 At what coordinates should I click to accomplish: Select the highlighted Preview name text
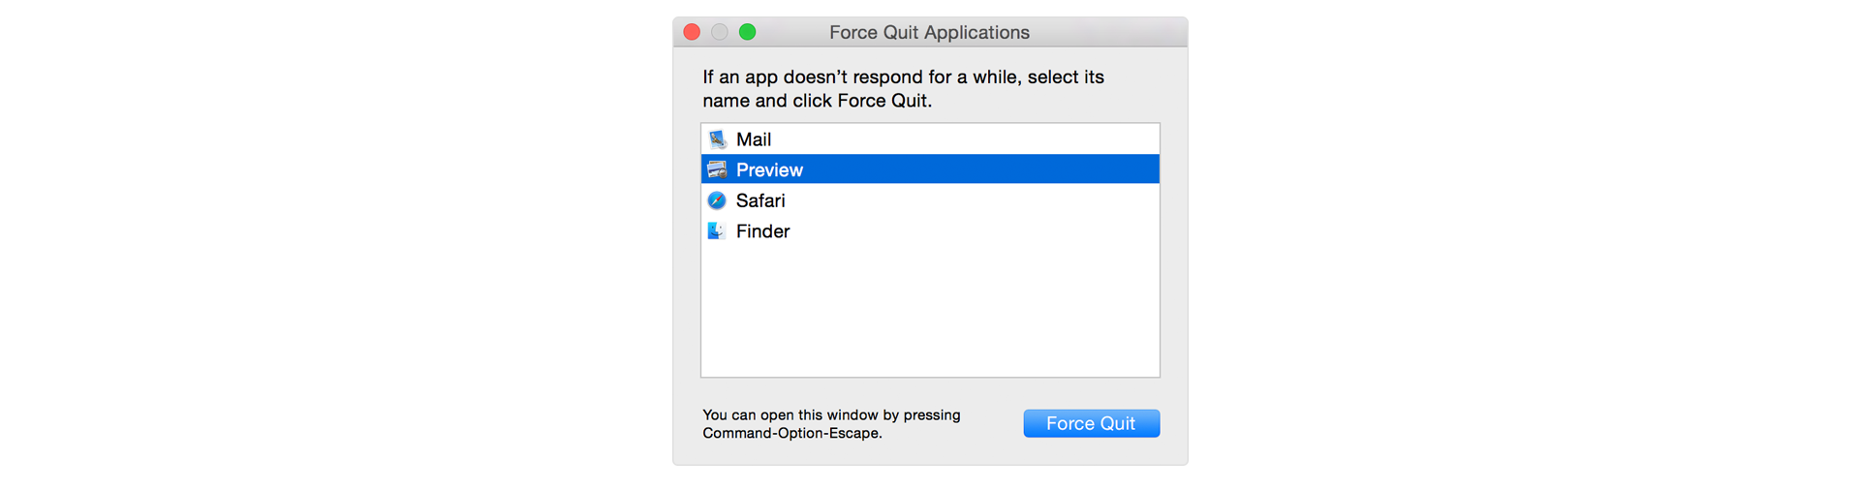[x=769, y=169]
